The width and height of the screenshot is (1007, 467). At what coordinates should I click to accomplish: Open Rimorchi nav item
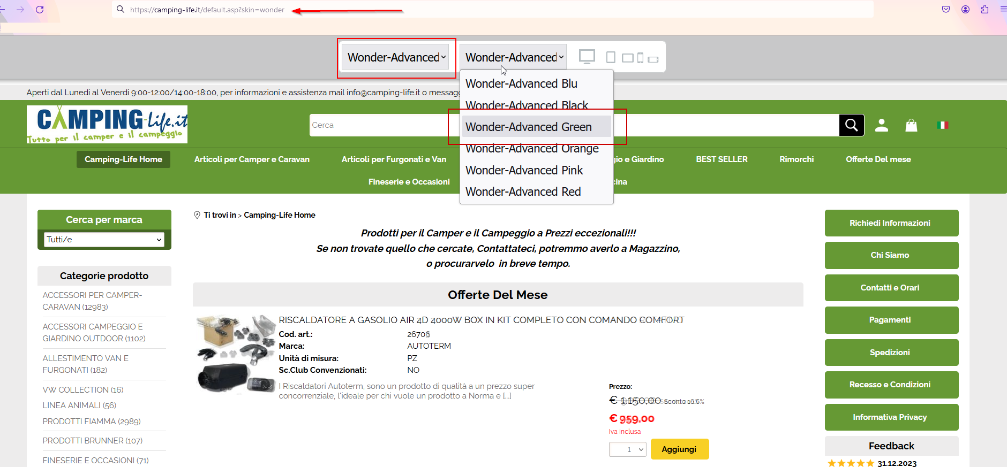pos(796,159)
